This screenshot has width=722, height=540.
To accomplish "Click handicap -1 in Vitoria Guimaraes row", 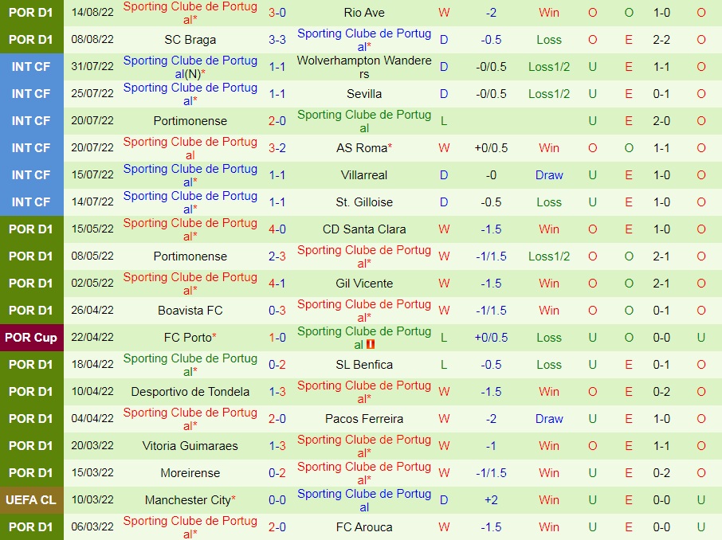I will [491, 446].
